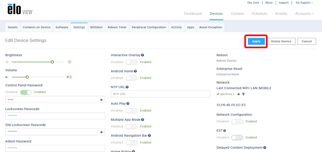The height and width of the screenshot is (152, 322).
Task: Click the Interactive Overlay help icon
Action: [143, 55]
